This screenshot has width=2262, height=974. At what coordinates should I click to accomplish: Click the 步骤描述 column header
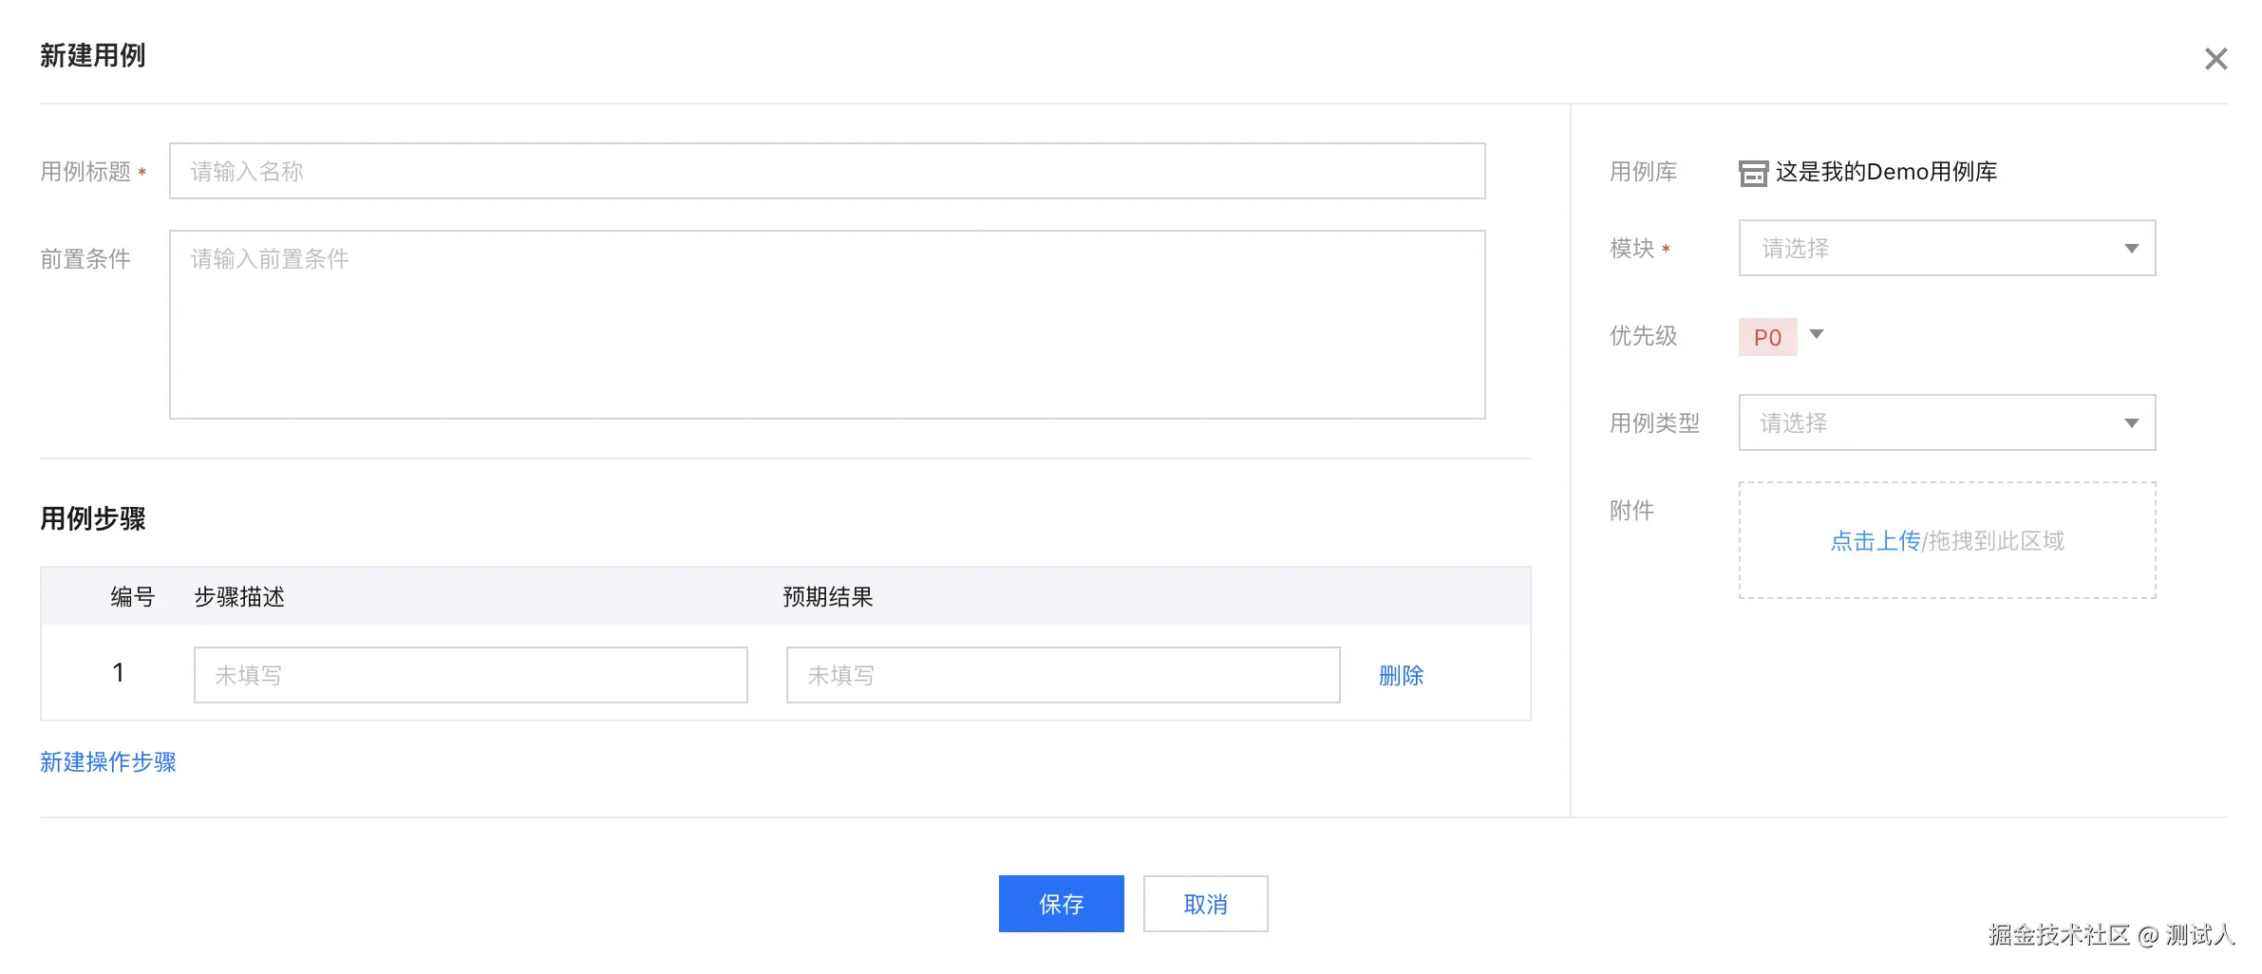click(239, 597)
